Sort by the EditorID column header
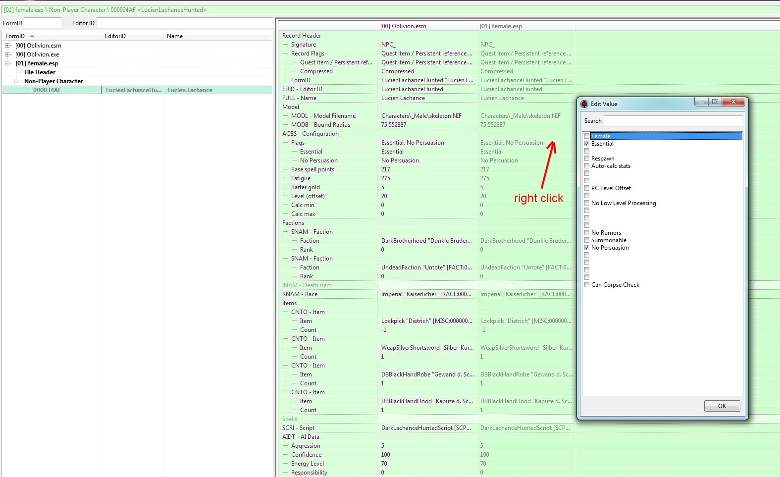The width and height of the screenshot is (780, 477). (133, 36)
